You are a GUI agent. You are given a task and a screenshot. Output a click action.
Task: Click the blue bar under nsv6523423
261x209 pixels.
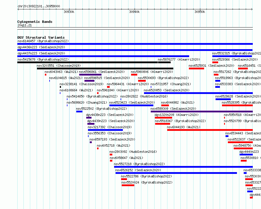coord(131,105)
